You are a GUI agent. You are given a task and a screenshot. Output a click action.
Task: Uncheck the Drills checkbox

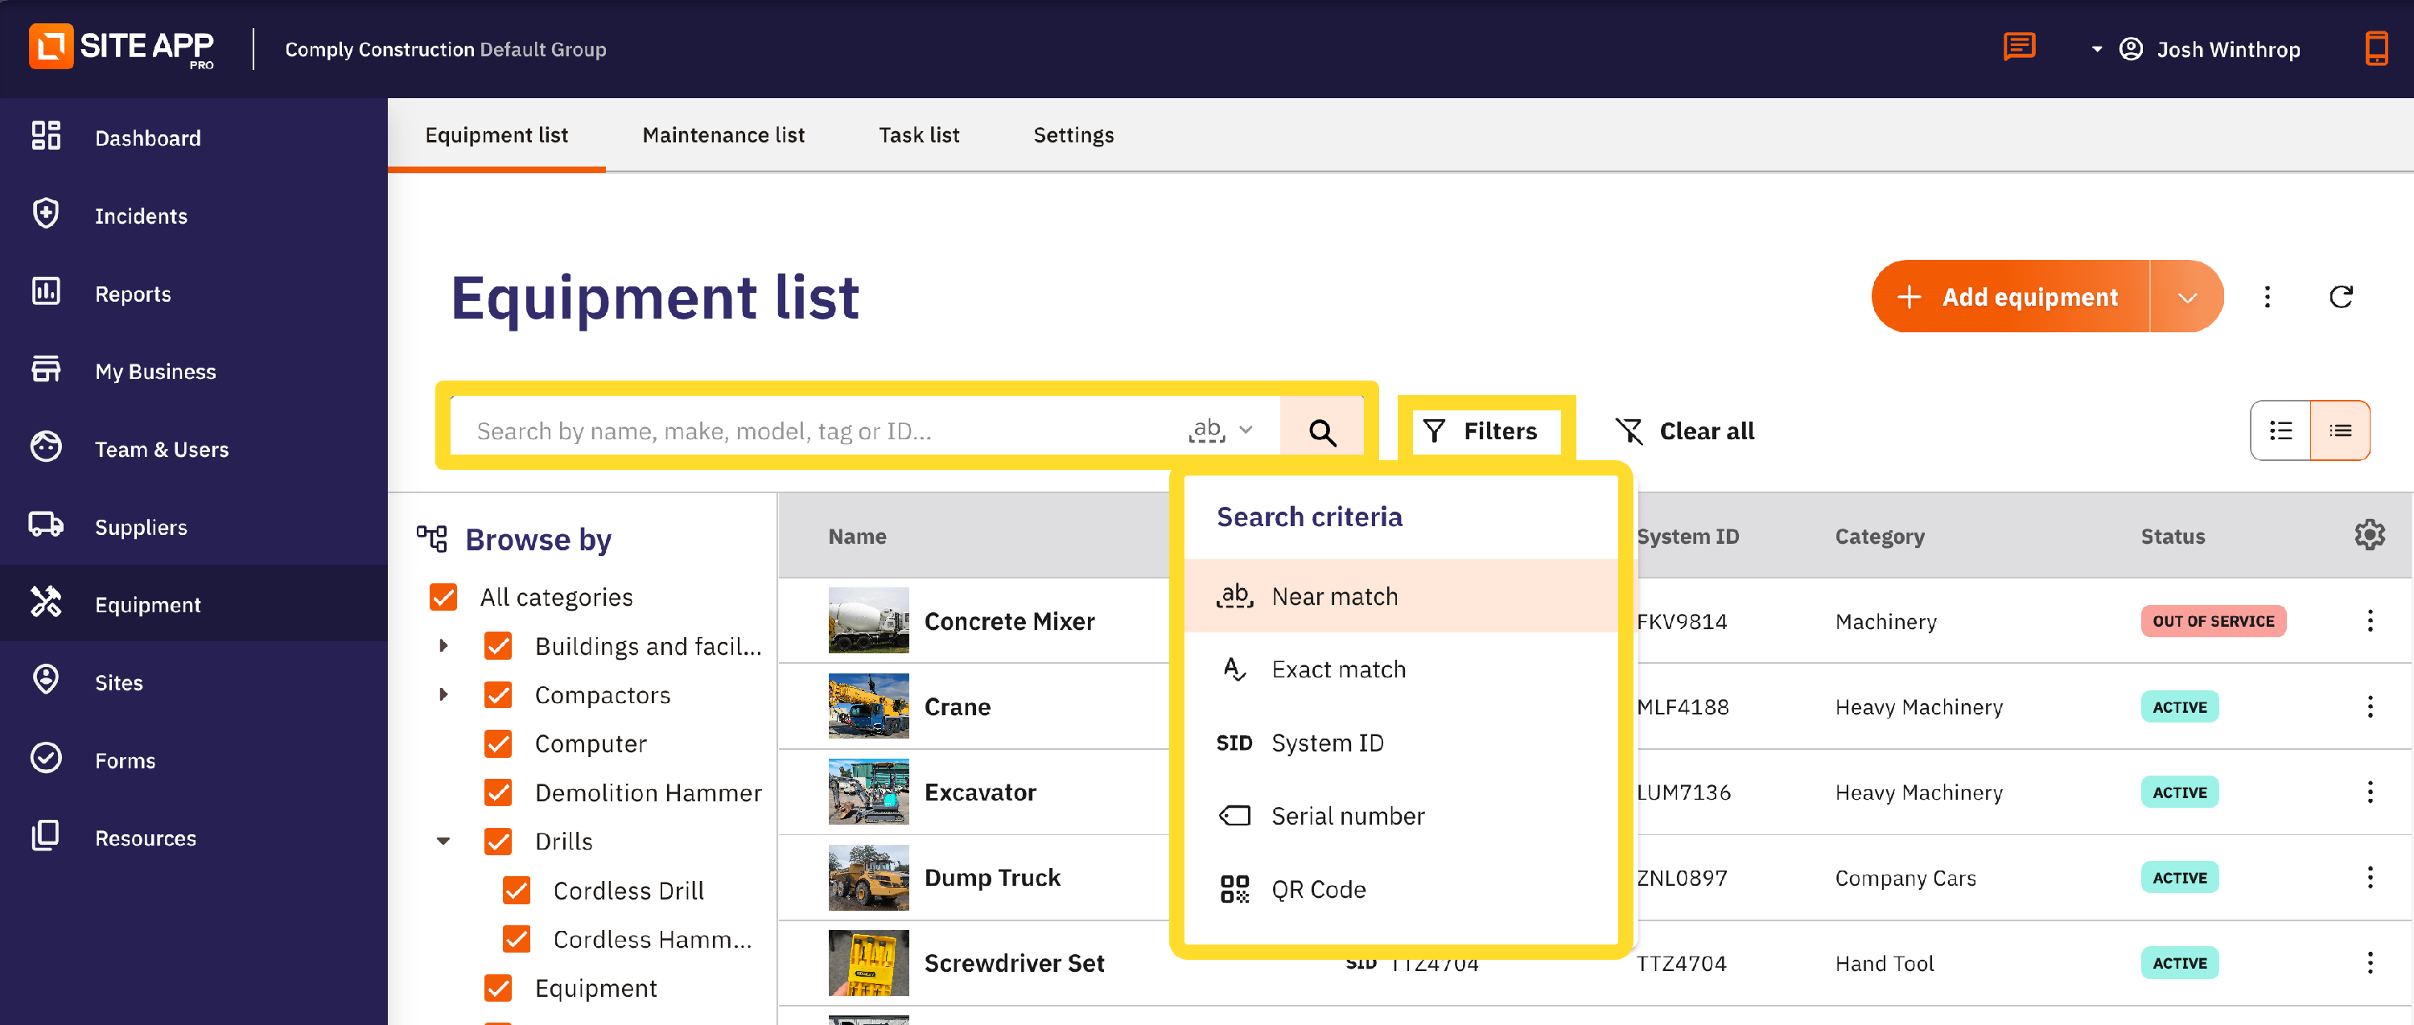coord(499,841)
